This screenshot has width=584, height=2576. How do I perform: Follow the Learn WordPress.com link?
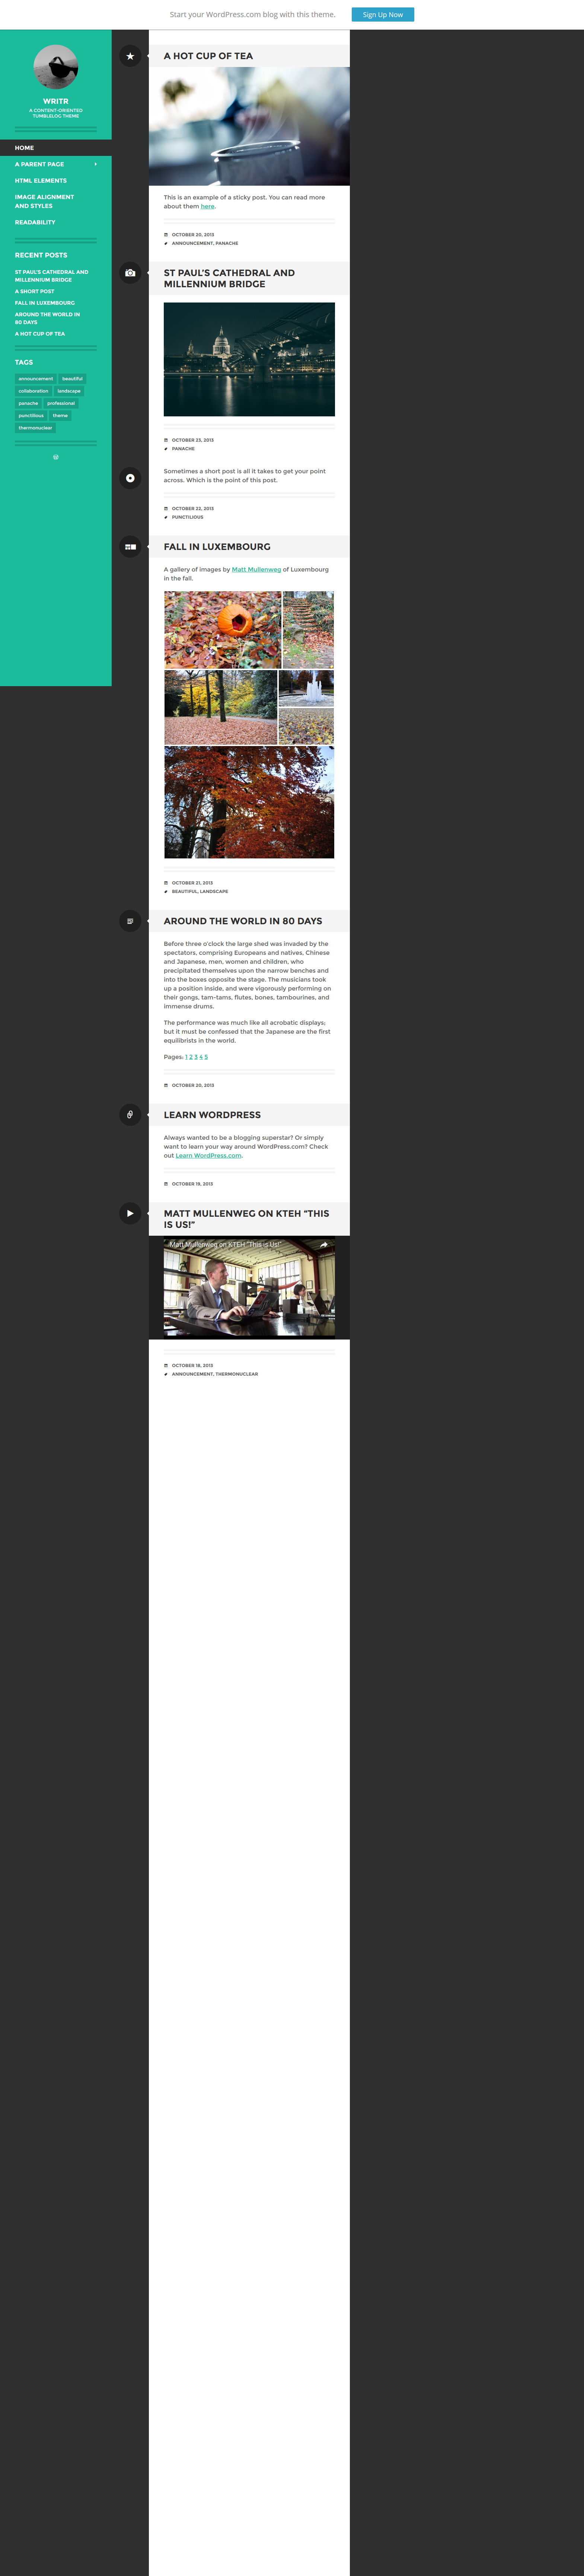(208, 1156)
